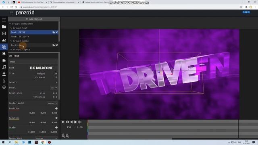Add a keyframe with Position plus icon
Image resolution: width=258 pixels, height=145 pixels.
(56, 108)
